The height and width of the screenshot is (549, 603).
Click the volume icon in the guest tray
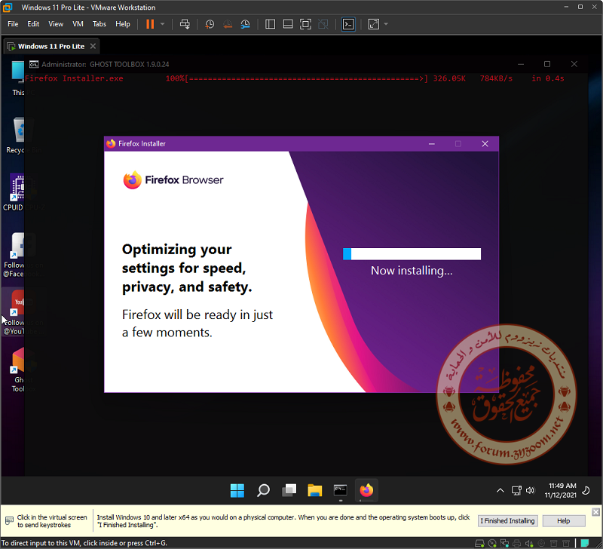click(531, 490)
